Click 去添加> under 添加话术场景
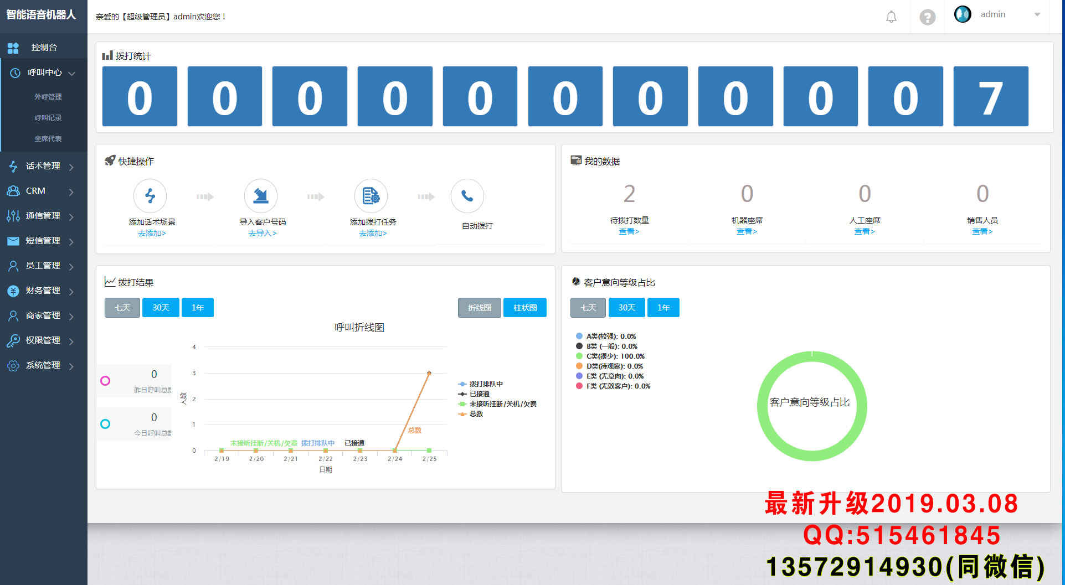This screenshot has width=1065, height=585. [152, 233]
